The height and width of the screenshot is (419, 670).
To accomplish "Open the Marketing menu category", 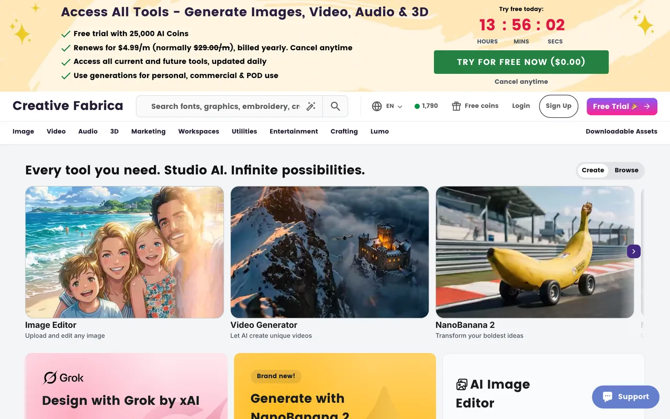I will click(x=148, y=131).
